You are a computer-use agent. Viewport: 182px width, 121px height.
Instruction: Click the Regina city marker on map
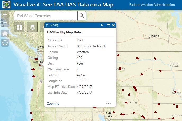149,38
